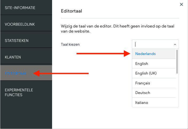Pick Italiano from the language options

click(x=142, y=103)
